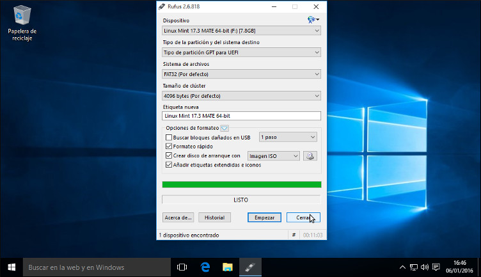Open File Explorer from the taskbar

pos(228,267)
